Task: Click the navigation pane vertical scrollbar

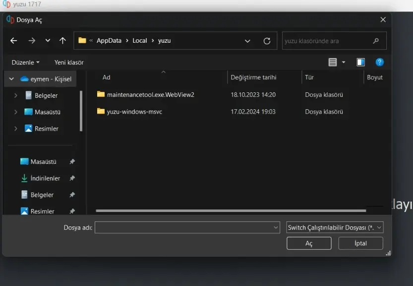Action: click(81, 111)
